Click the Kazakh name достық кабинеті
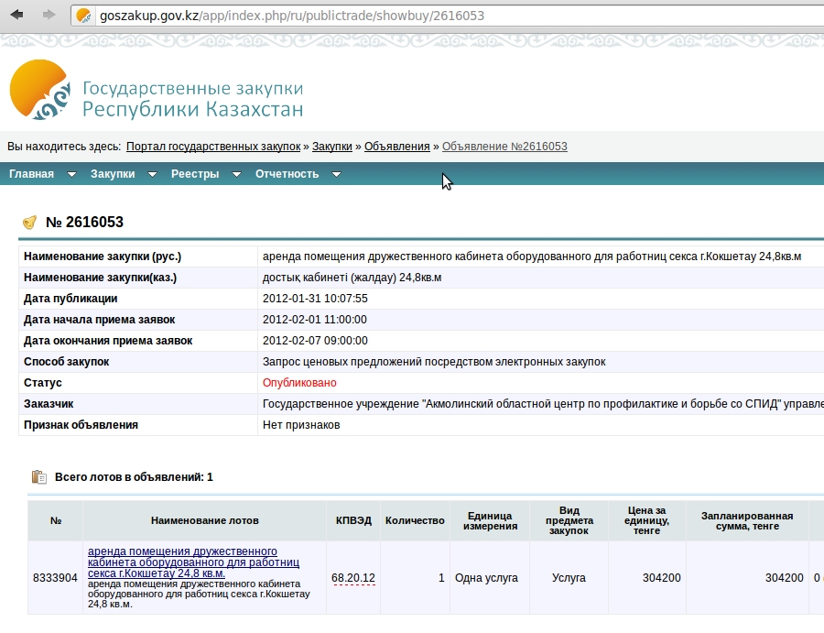This screenshot has height=633, width=824. [x=352, y=278]
